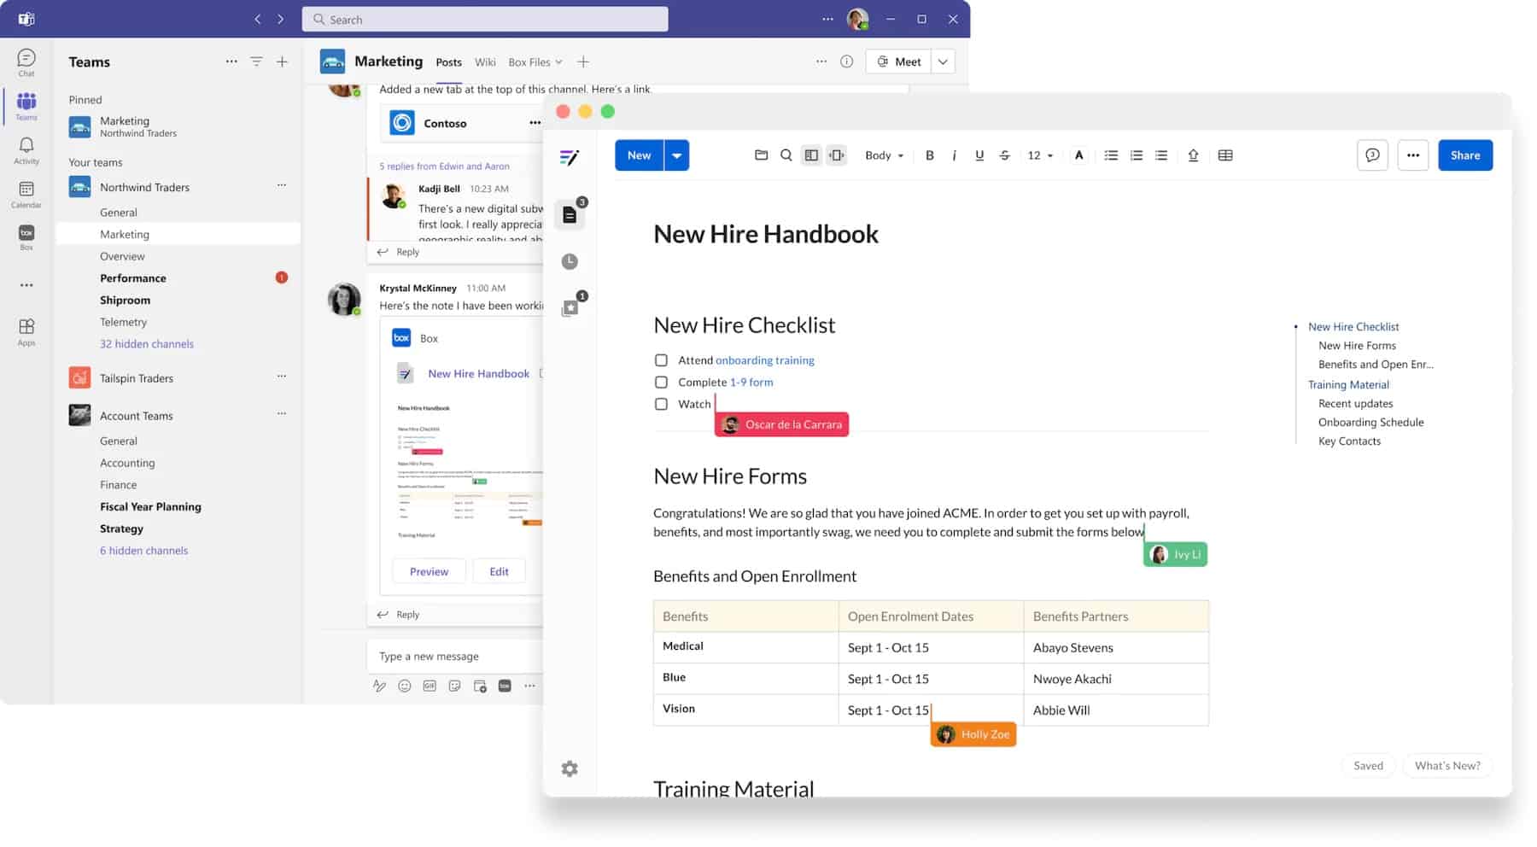Click the blue Share button

[x=1465, y=155]
